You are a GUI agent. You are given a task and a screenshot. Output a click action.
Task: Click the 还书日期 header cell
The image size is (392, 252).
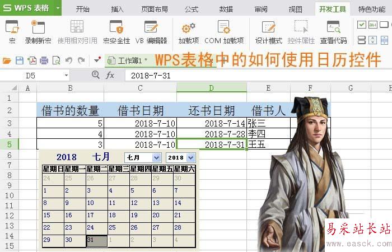click(212, 110)
